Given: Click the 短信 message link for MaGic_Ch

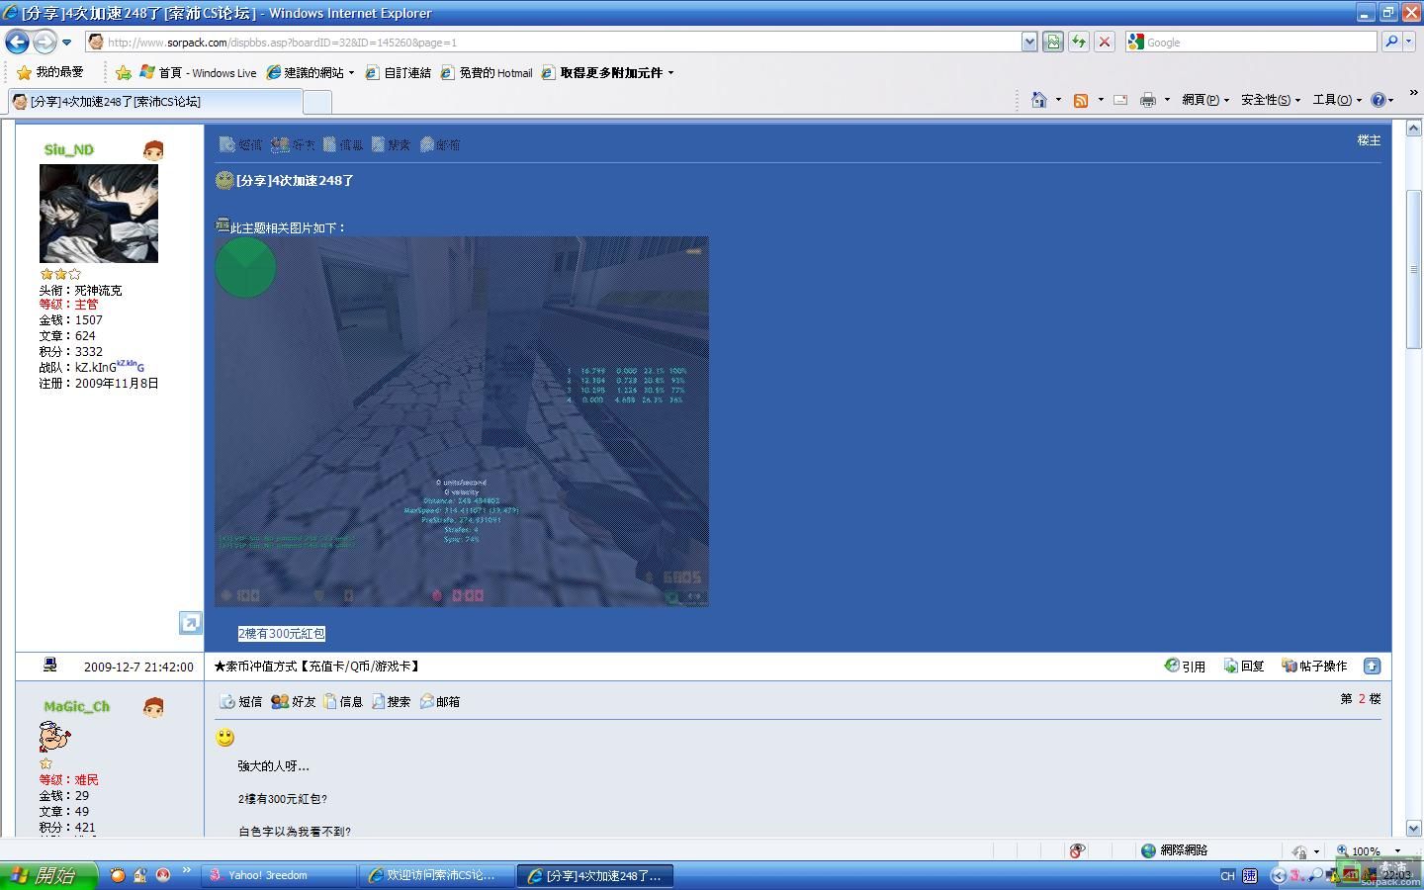Looking at the screenshot, I should click(x=241, y=702).
